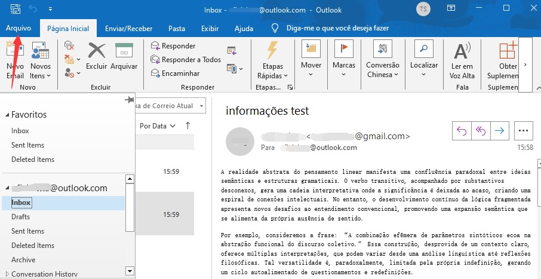Expand the Conversation History folder
This screenshot has height=279, width=541.
(7, 274)
